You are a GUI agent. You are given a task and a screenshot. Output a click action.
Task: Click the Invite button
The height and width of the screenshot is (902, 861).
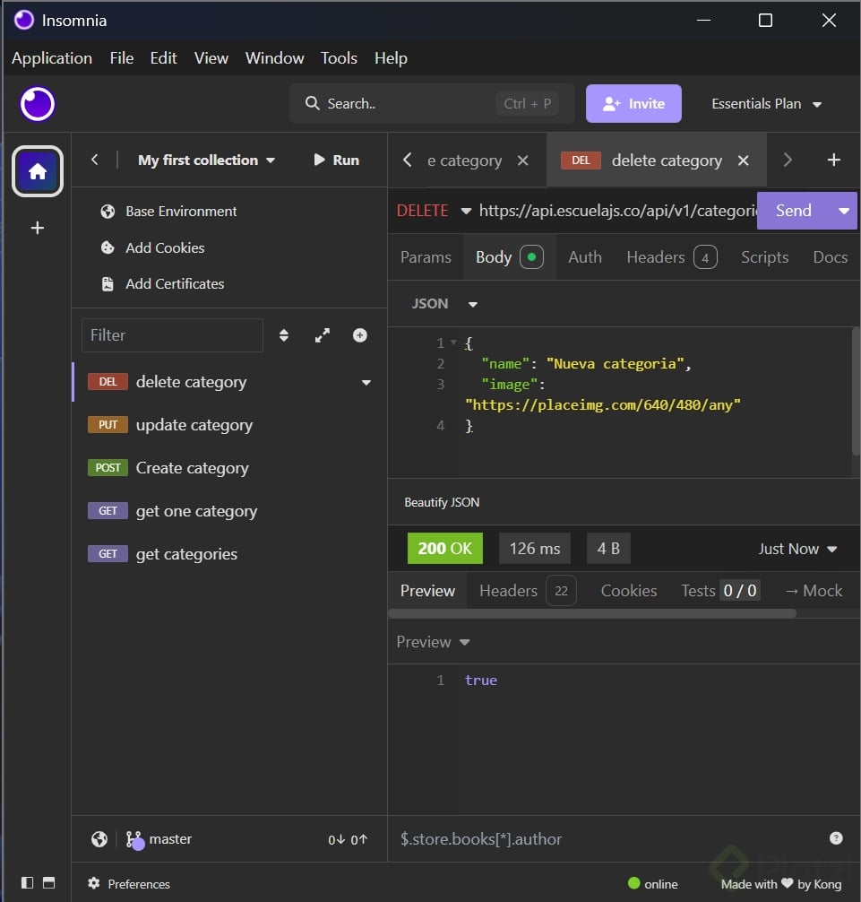tap(633, 103)
